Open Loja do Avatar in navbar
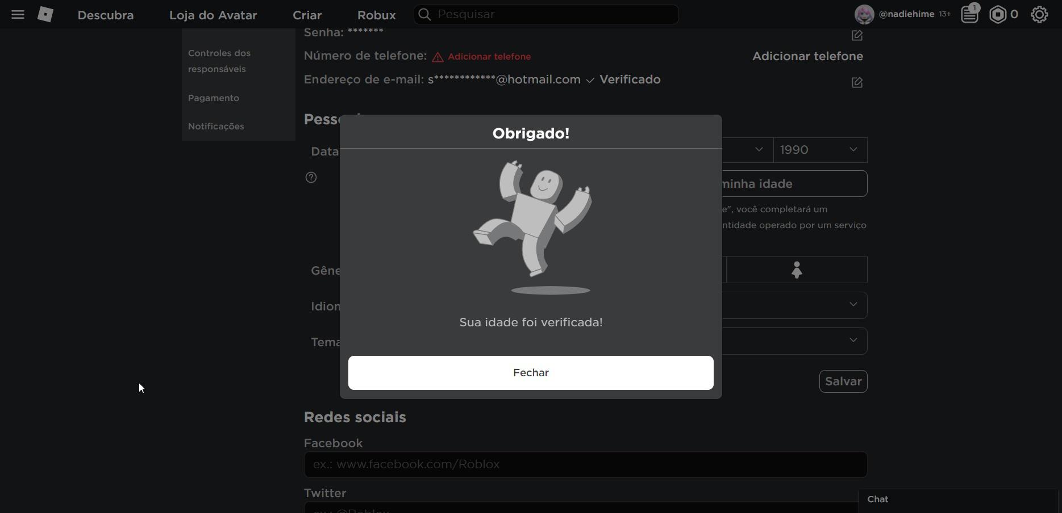 pyautogui.click(x=213, y=15)
